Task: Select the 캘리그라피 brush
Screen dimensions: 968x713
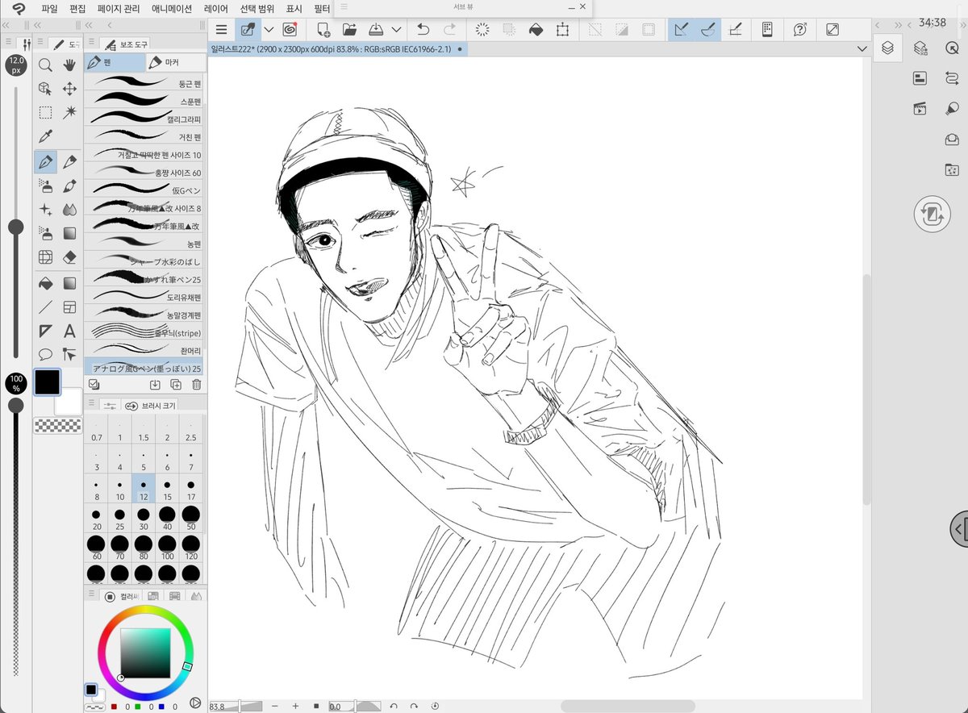Action: (x=144, y=119)
